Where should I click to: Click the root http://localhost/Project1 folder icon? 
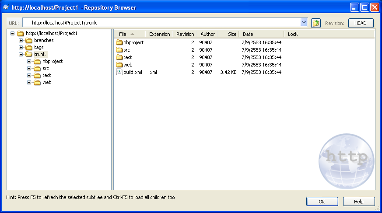[21, 33]
